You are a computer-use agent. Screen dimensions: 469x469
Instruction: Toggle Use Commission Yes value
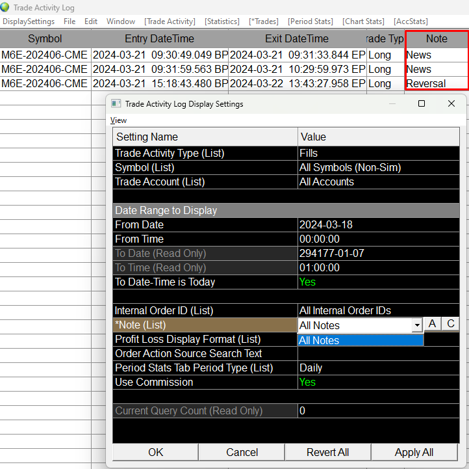point(378,382)
